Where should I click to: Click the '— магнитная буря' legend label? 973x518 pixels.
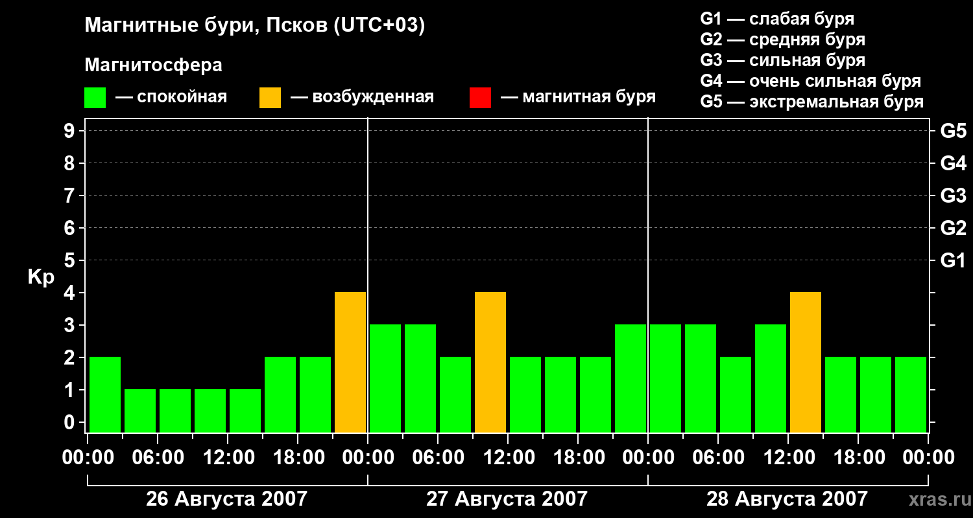(x=578, y=97)
